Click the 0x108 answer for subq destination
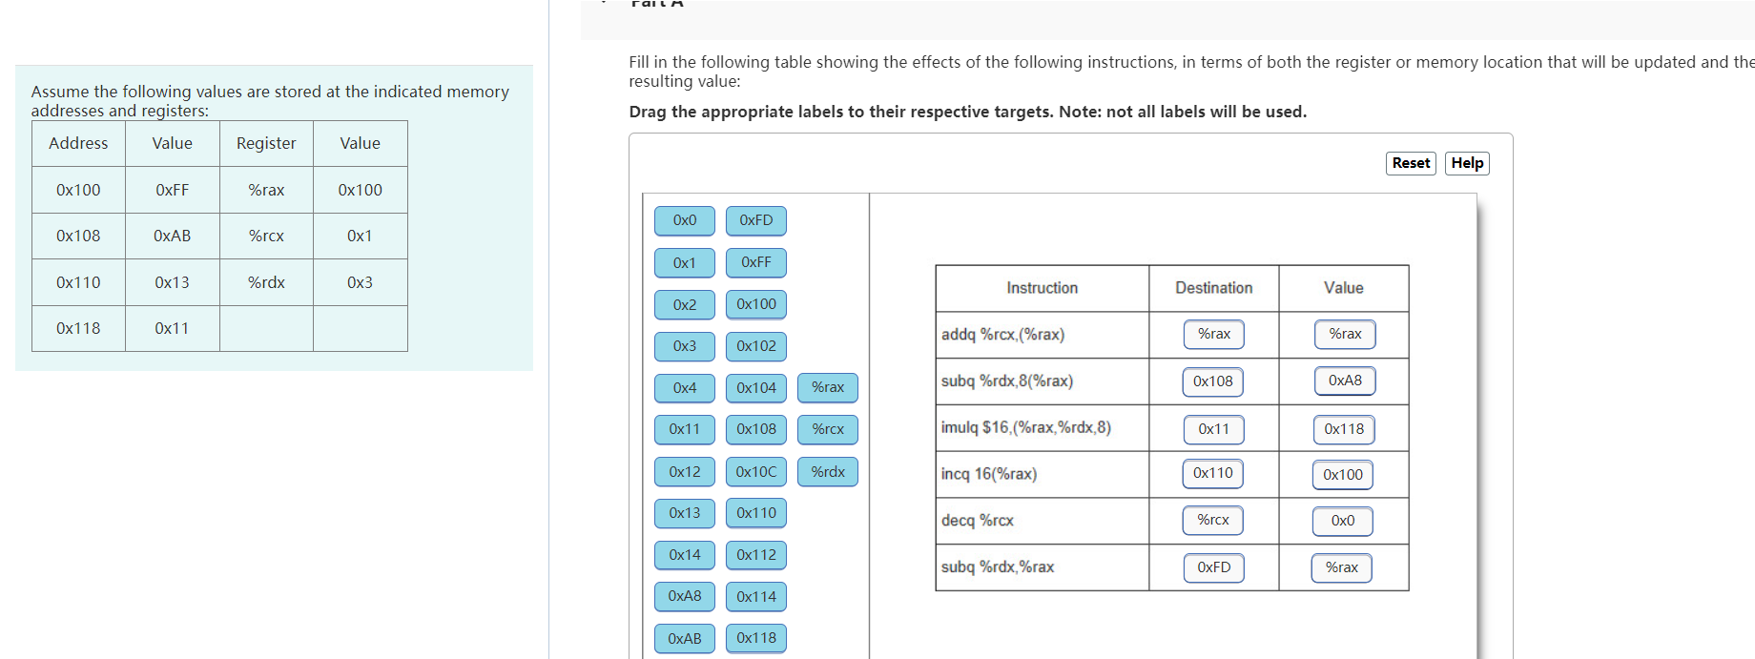This screenshot has width=1755, height=659. coord(1213,381)
